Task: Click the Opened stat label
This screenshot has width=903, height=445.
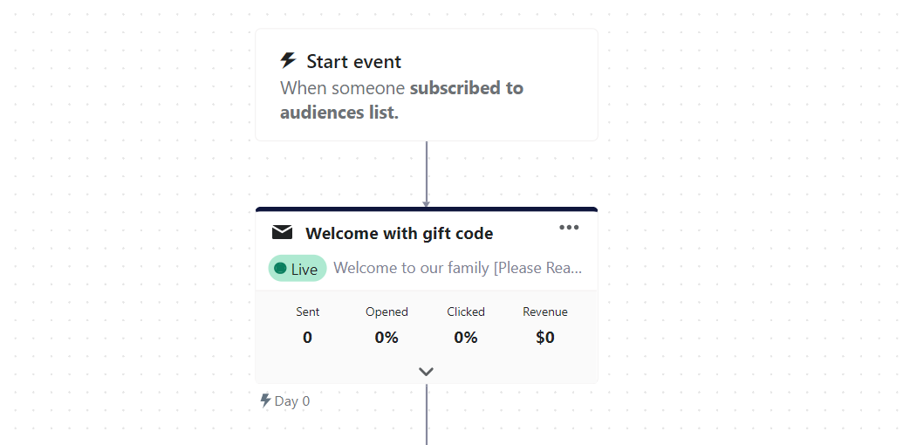Action: tap(387, 311)
